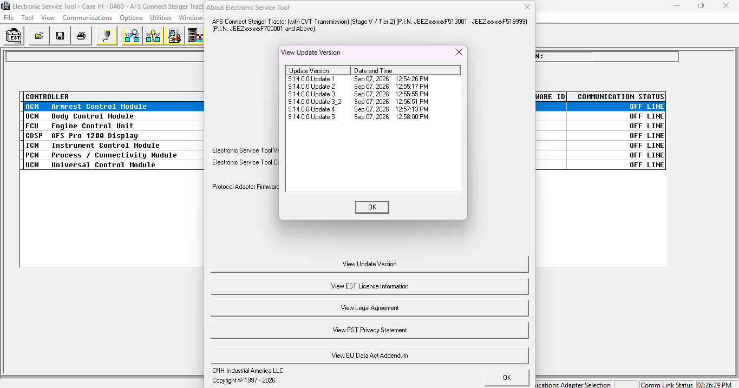
Task: Open the Tool menu
Action: [28, 18]
